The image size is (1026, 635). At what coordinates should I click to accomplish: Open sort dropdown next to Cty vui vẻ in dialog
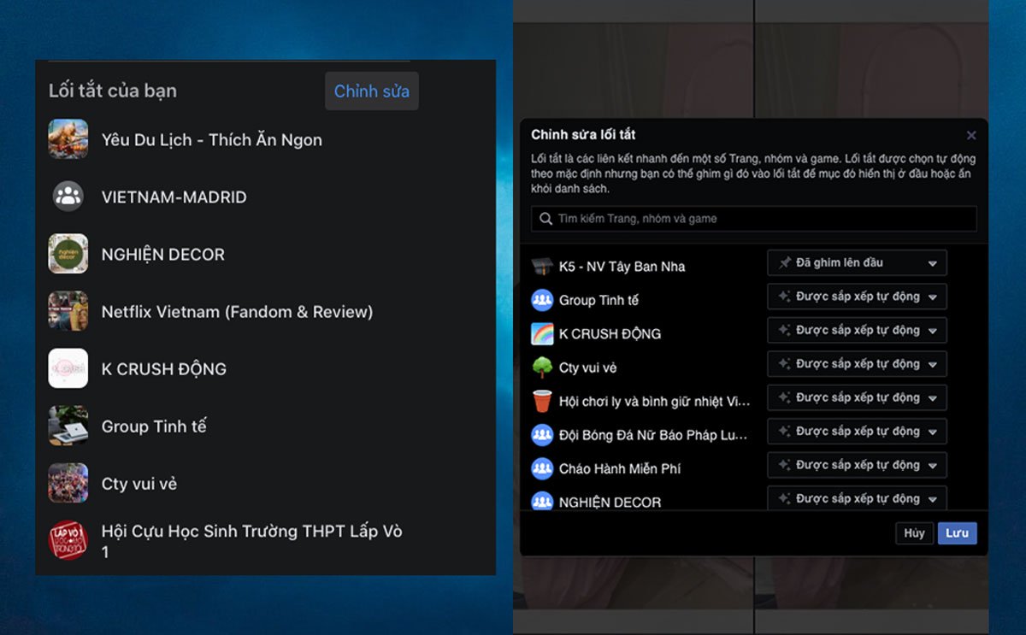857,364
